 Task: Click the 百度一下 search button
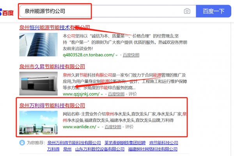[213, 11]
